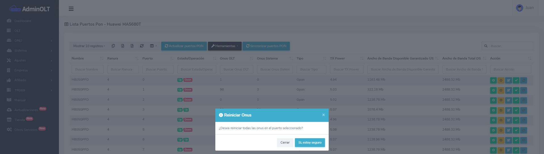This screenshot has width=544, height=154.
Task: Open column visibility dropdown in toolbar
Action: click(153, 46)
